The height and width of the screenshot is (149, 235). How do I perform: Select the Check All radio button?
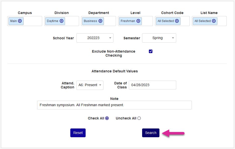[107, 118]
